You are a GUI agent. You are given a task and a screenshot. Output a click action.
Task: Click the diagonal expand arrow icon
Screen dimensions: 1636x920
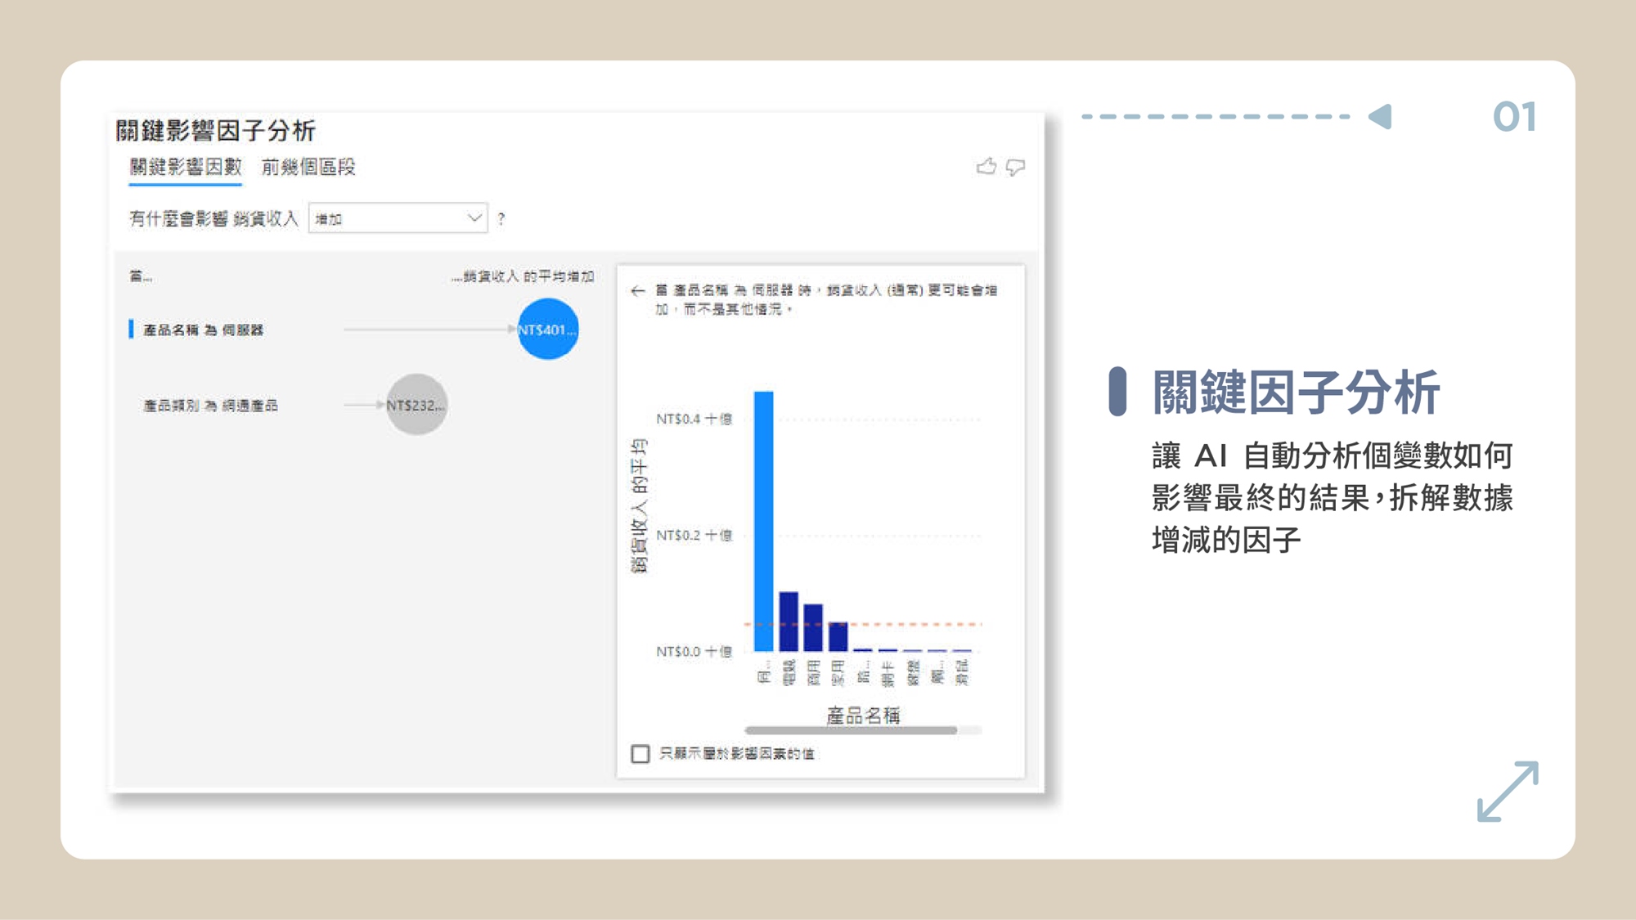tap(1508, 791)
